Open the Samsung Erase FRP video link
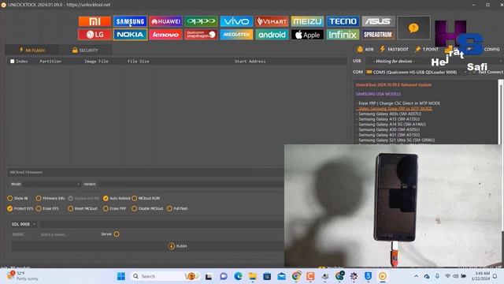This screenshot has width=504, height=284. (x=395, y=109)
